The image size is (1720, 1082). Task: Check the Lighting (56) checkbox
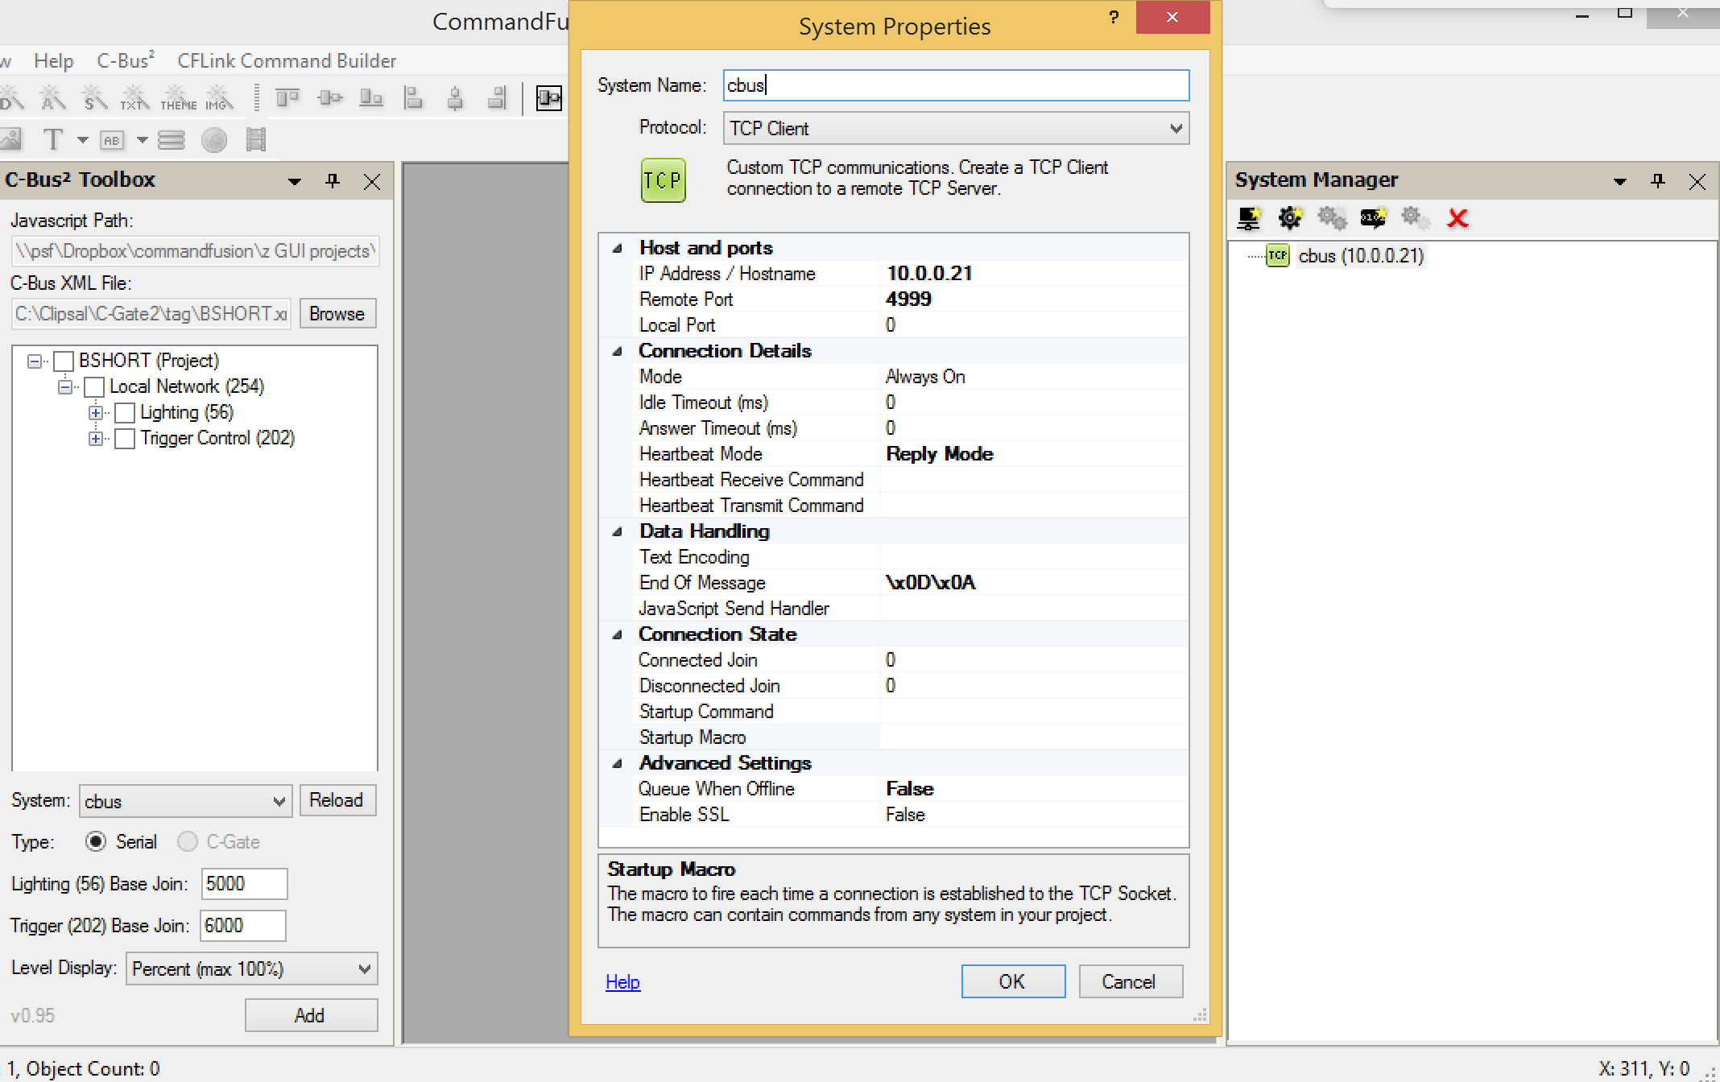tap(124, 412)
